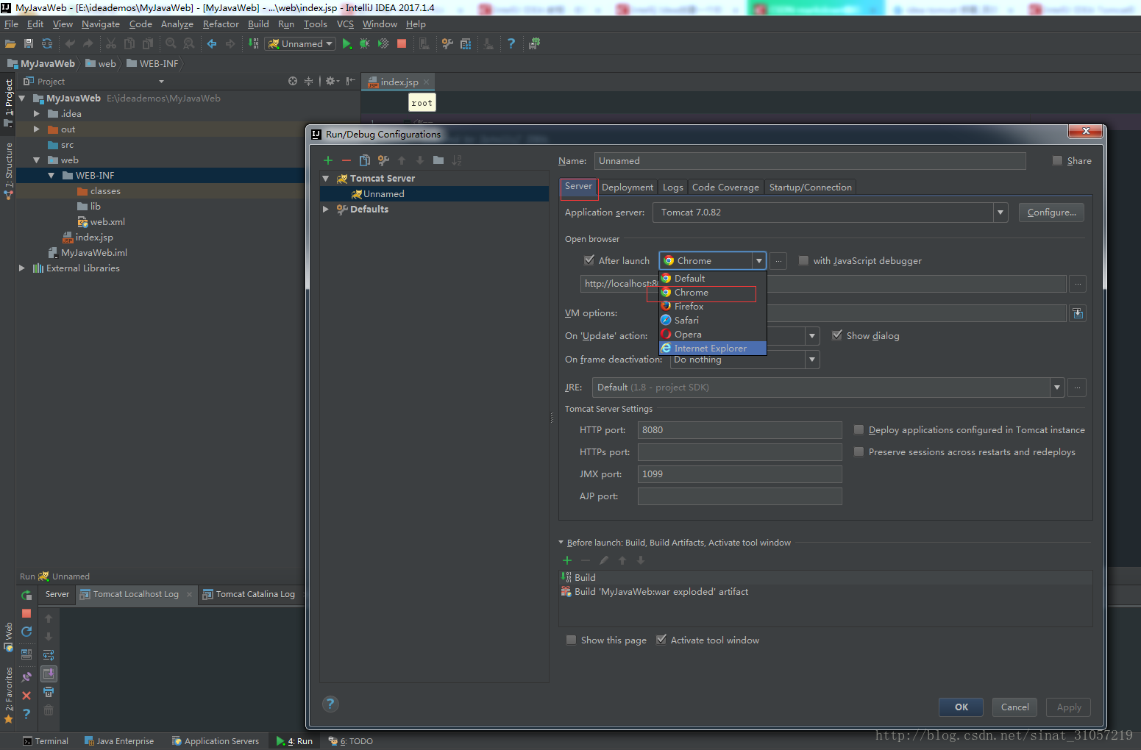Check Preserve sessions across restarts and redeploys

pos(859,451)
